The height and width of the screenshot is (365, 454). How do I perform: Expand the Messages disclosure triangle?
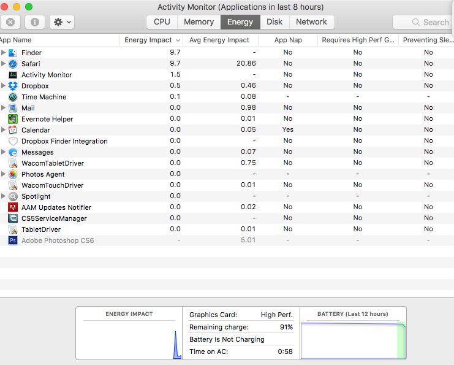point(3,152)
